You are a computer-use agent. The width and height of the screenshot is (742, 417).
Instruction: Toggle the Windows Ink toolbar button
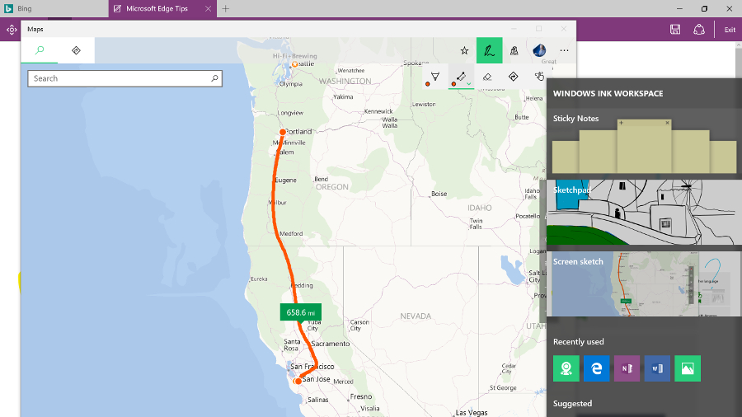(489, 50)
